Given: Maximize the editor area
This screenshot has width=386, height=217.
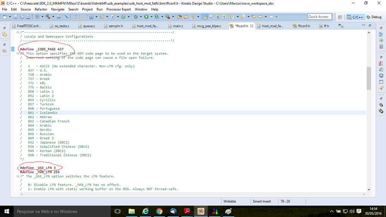Looking at the screenshot, I should point(370,25).
